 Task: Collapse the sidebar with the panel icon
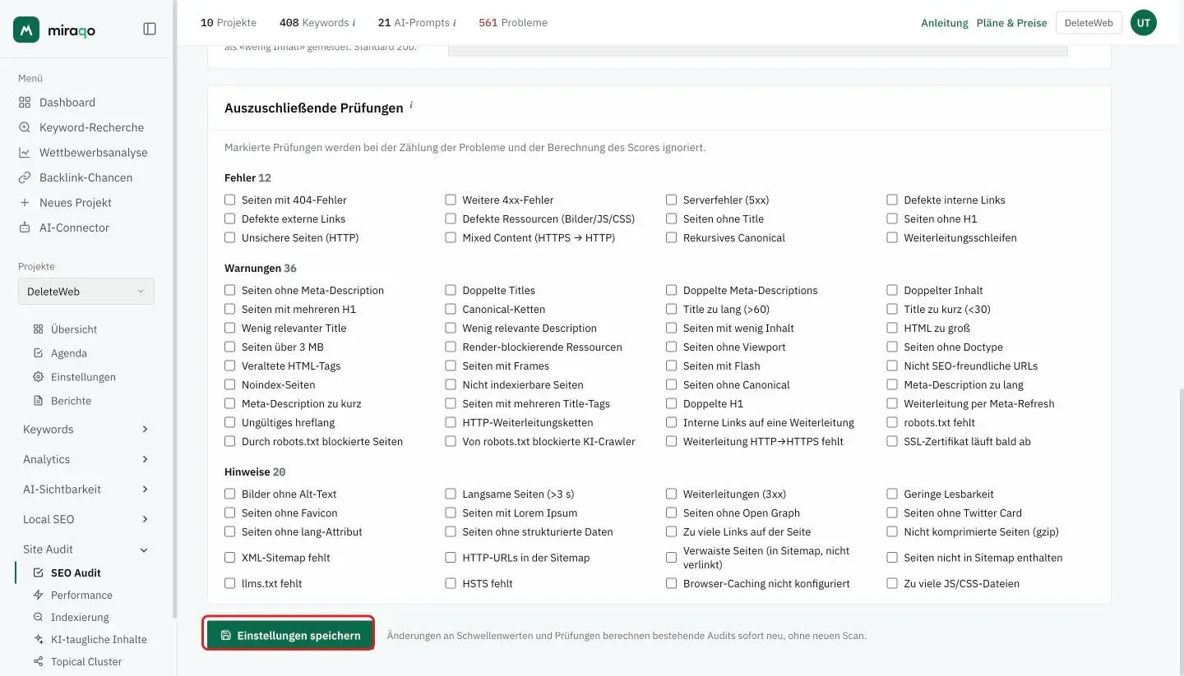[150, 29]
